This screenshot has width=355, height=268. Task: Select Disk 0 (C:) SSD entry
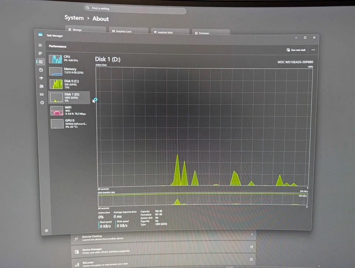pos(70,84)
